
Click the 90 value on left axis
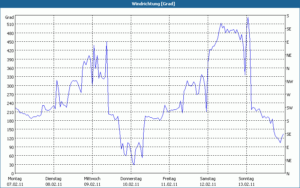coord(12,147)
